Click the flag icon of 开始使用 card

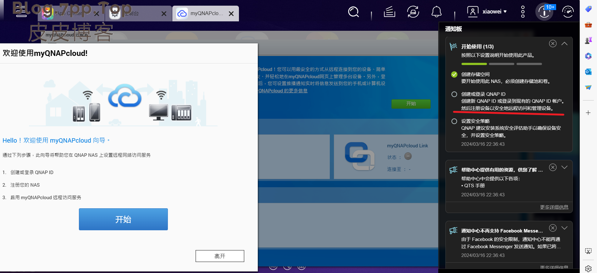tap(453, 46)
